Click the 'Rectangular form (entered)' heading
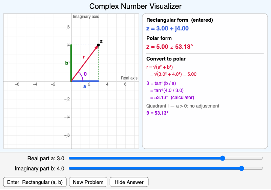 [180, 20]
